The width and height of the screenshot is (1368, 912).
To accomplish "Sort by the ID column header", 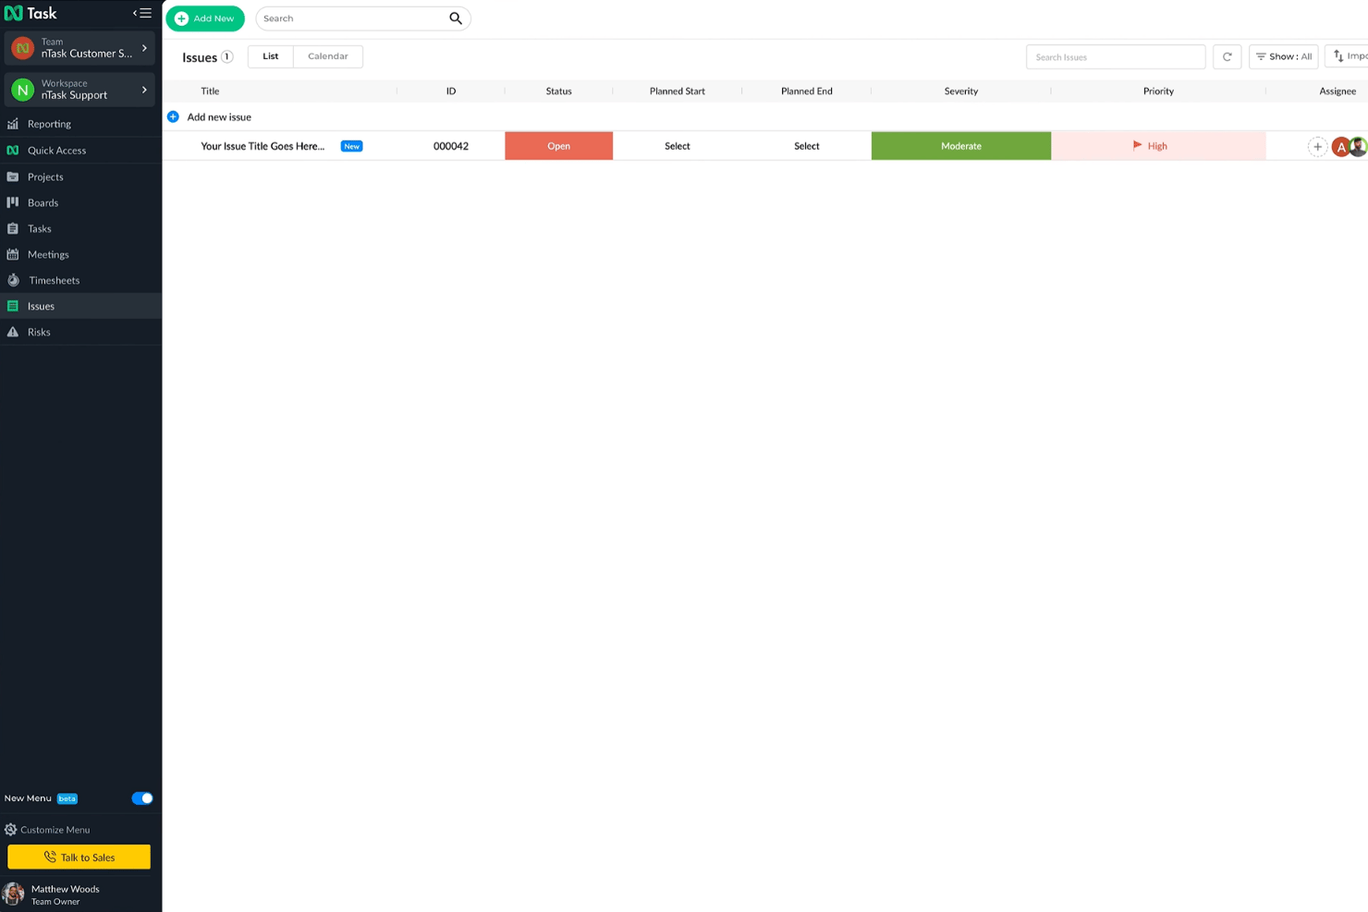I will (451, 91).
